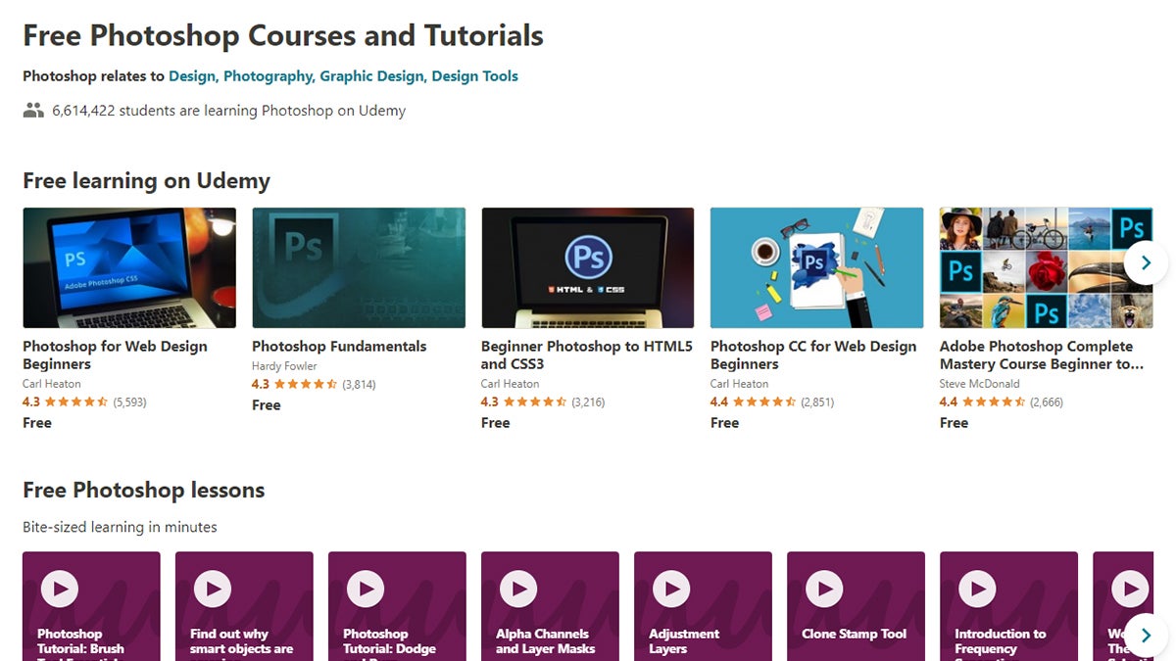The image size is (1176, 661).
Task: Click the photo collage Mastery Course thumbnail
Action: click(x=1047, y=267)
